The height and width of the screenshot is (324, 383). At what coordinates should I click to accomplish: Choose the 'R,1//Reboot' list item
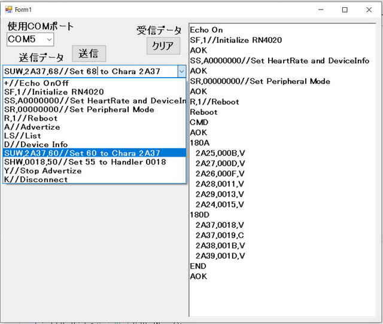click(95, 118)
